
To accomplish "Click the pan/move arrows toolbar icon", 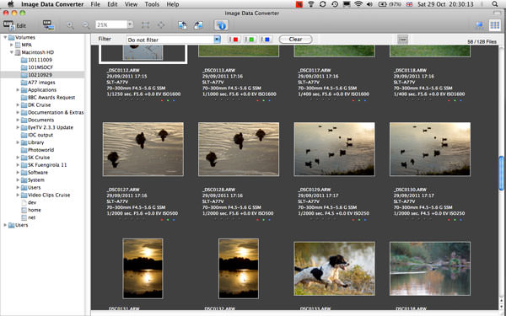I will (161, 24).
